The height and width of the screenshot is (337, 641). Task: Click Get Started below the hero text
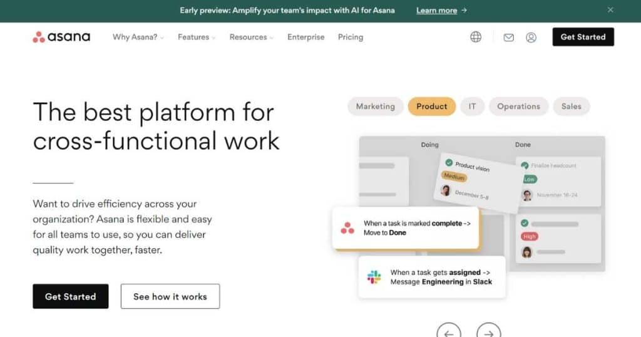click(71, 296)
